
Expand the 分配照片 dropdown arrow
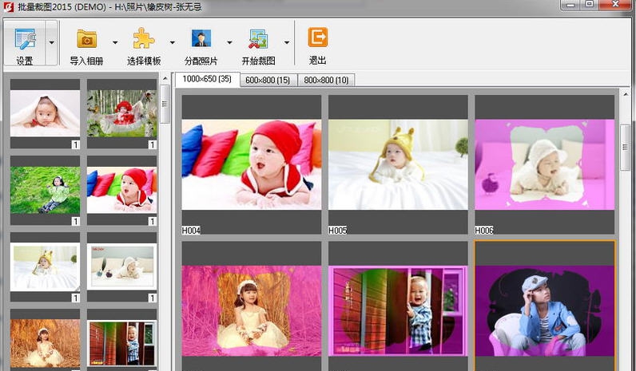pyautogui.click(x=229, y=42)
